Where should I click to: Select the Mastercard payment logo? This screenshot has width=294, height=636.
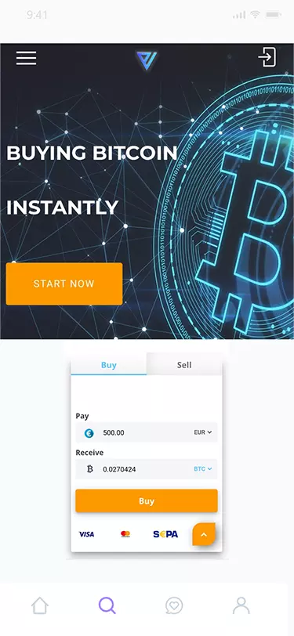[x=125, y=534]
